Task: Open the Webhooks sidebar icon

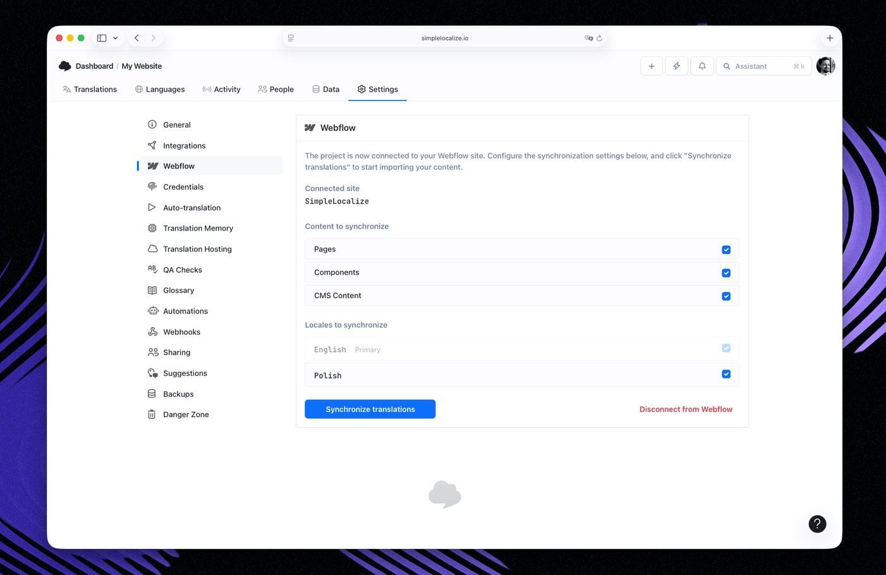Action: 152,332
